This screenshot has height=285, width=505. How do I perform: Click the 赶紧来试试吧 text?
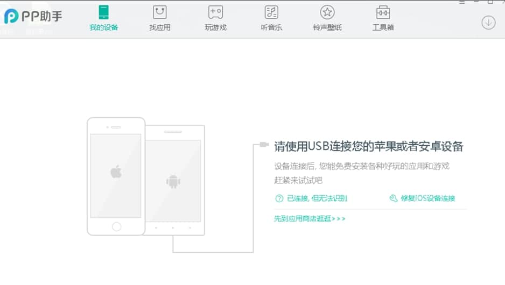(x=298, y=181)
